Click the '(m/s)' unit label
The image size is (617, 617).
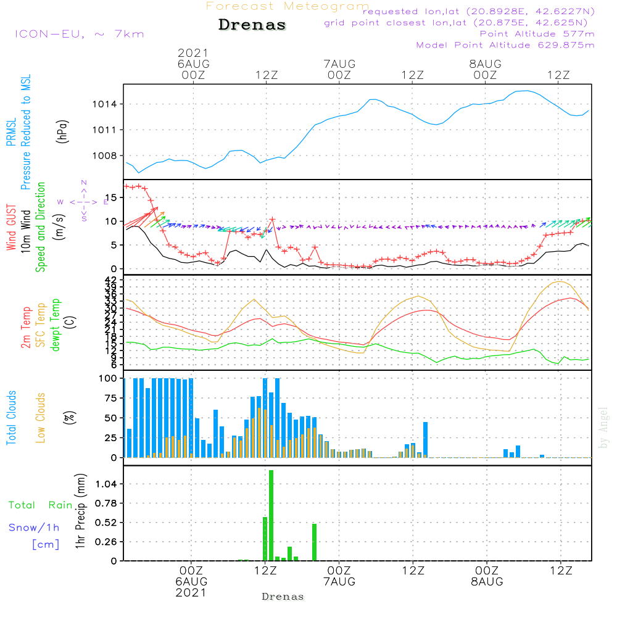coord(59,227)
